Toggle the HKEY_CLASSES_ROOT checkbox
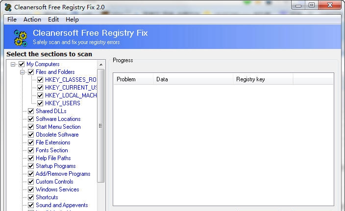Image resolution: width=345 pixels, height=211 pixels. (x=40, y=80)
